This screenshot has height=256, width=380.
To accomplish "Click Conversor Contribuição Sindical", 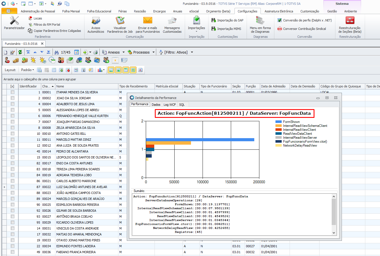I will [x=302, y=29].
